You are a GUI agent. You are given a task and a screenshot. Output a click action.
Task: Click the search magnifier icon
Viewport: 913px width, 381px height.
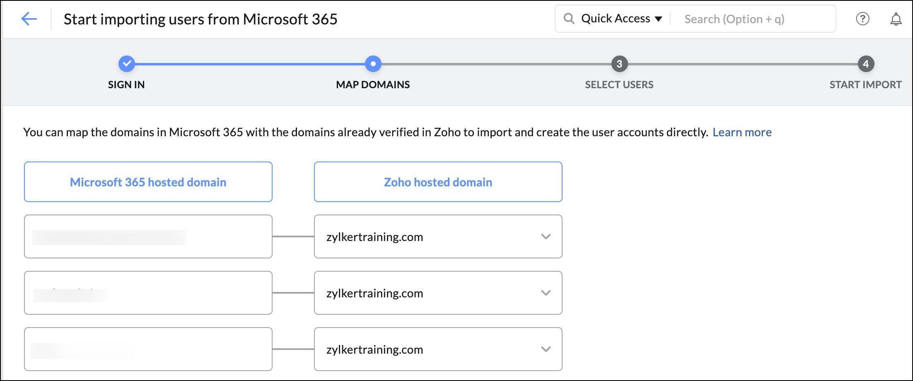click(569, 19)
